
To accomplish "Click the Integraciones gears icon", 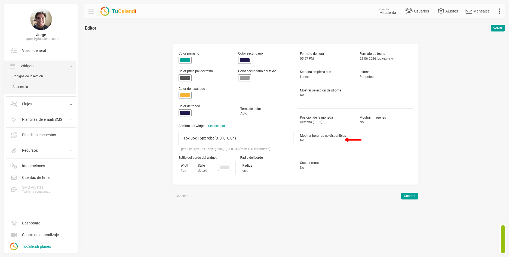I will coord(14,166).
